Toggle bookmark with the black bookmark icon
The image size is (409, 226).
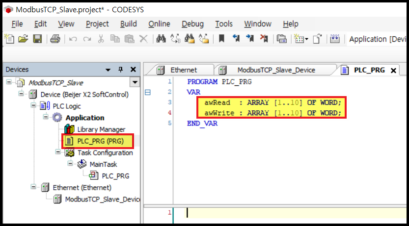click(221, 39)
